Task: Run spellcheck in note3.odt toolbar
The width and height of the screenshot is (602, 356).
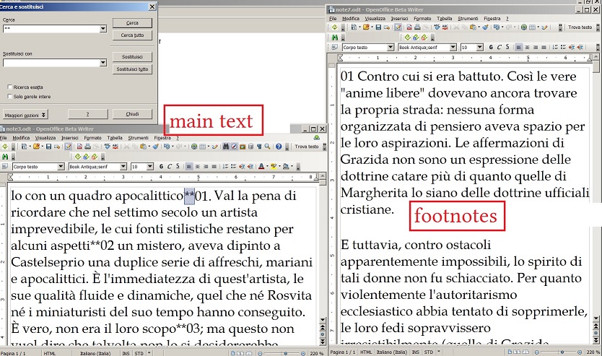Action: pyautogui.click(x=107, y=147)
